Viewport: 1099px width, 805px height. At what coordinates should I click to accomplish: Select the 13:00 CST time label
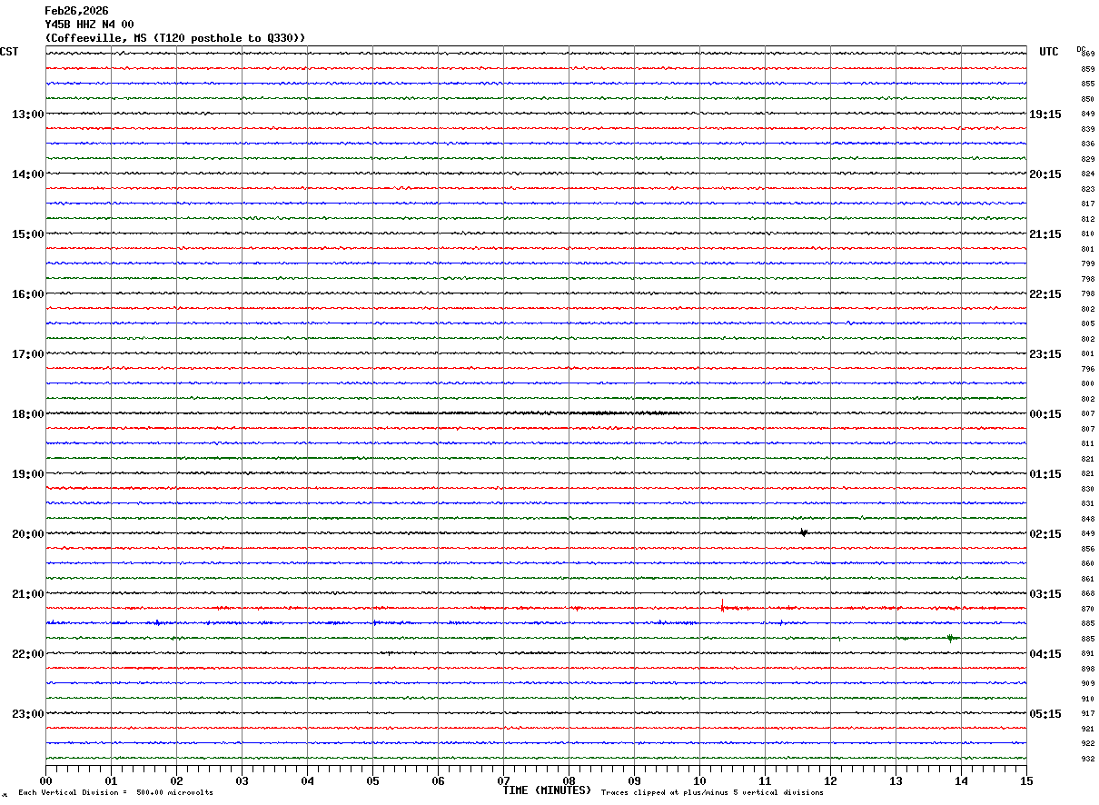[27, 114]
